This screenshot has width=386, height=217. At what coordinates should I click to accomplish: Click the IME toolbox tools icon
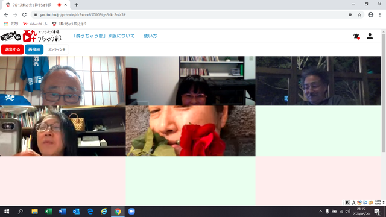click(x=371, y=203)
